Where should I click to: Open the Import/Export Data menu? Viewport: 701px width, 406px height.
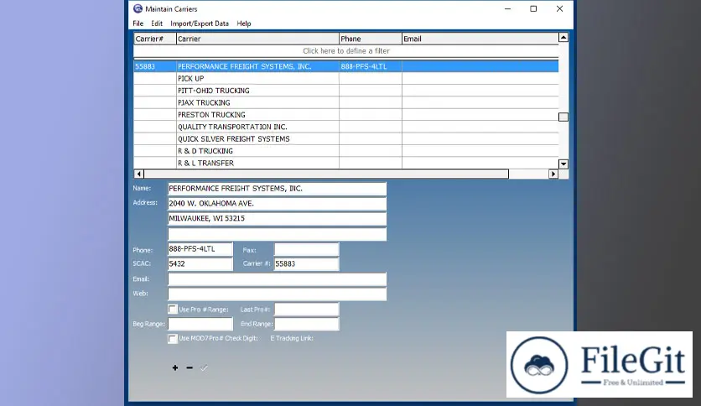(x=200, y=23)
